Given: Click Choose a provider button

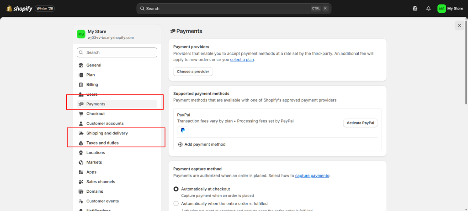Looking at the screenshot, I should pyautogui.click(x=193, y=72).
